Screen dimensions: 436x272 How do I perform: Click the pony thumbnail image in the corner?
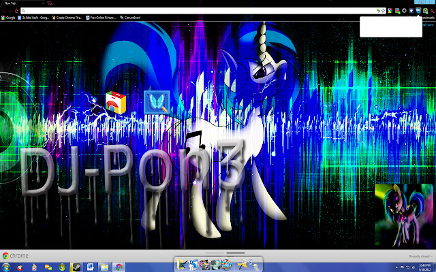[403, 216]
